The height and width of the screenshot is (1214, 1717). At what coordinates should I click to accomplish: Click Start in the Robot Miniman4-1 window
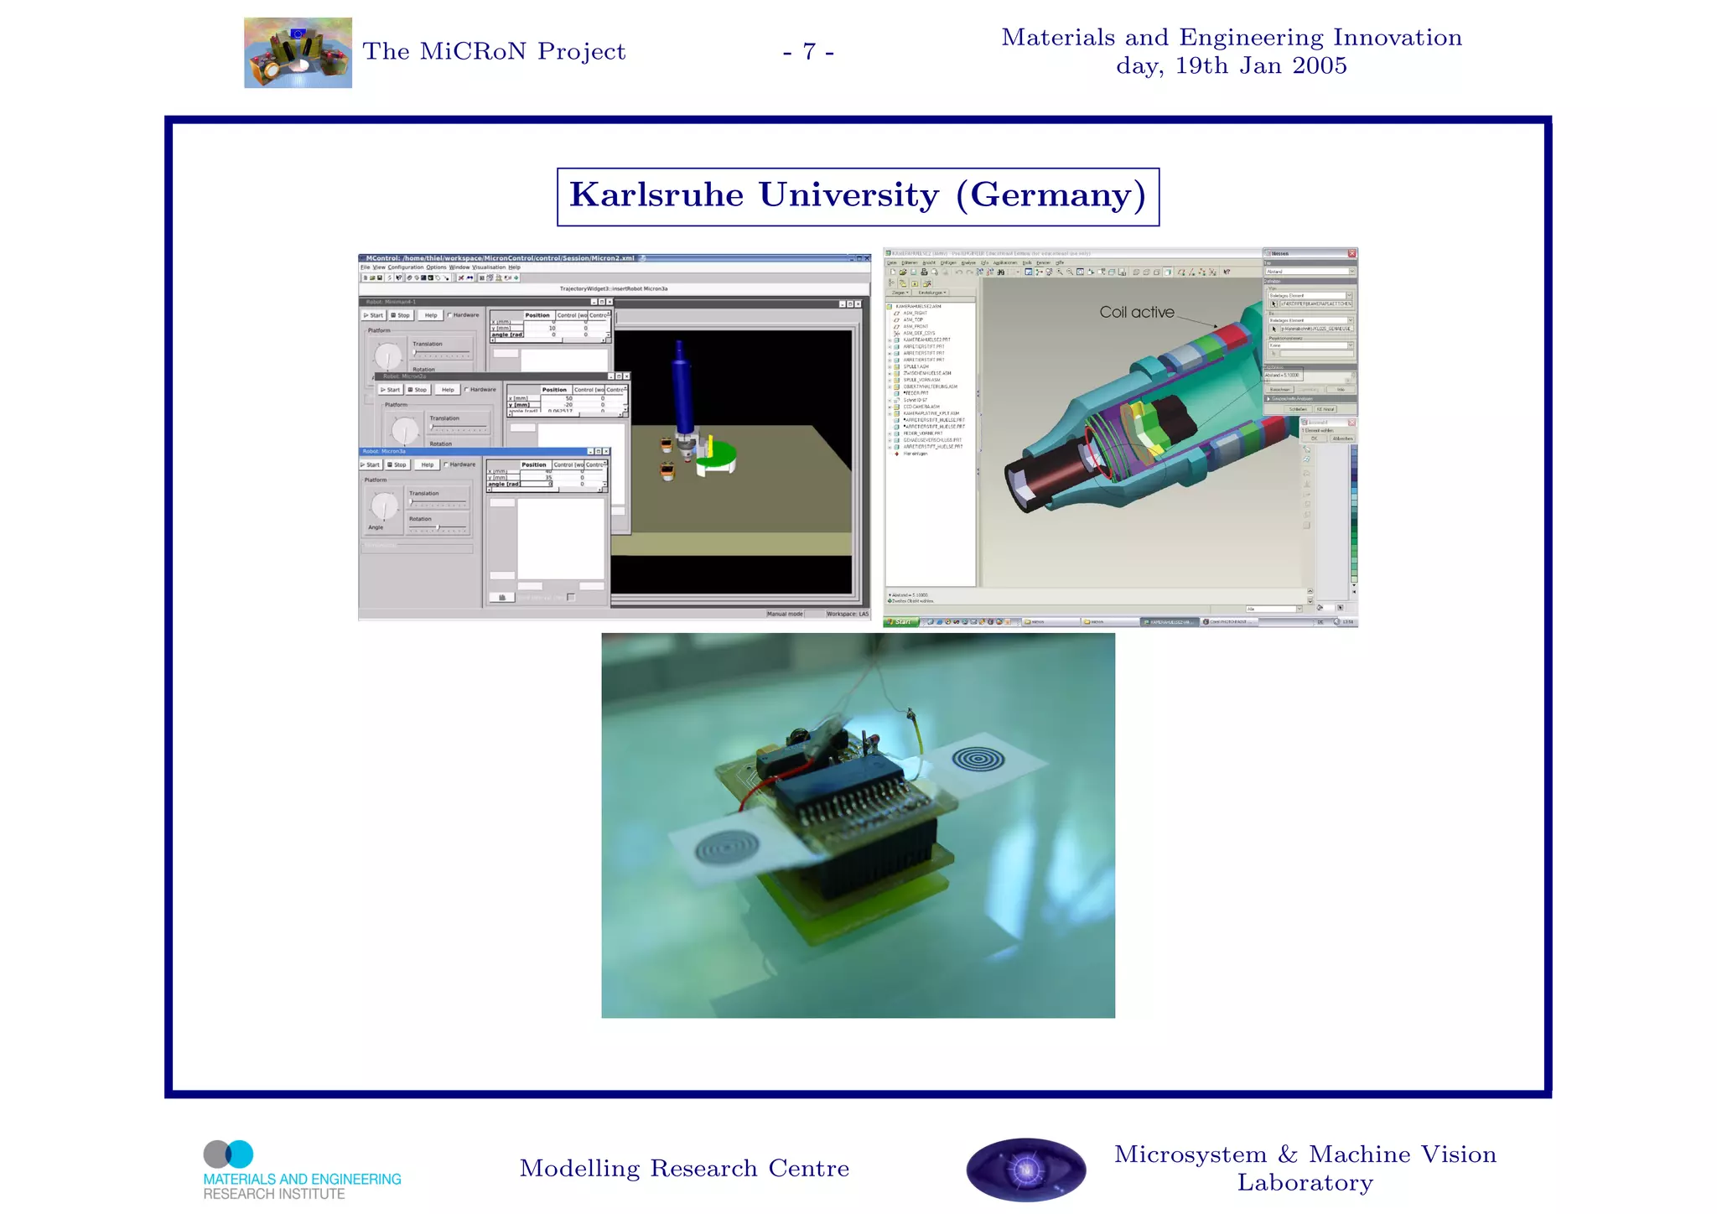coord(374,315)
